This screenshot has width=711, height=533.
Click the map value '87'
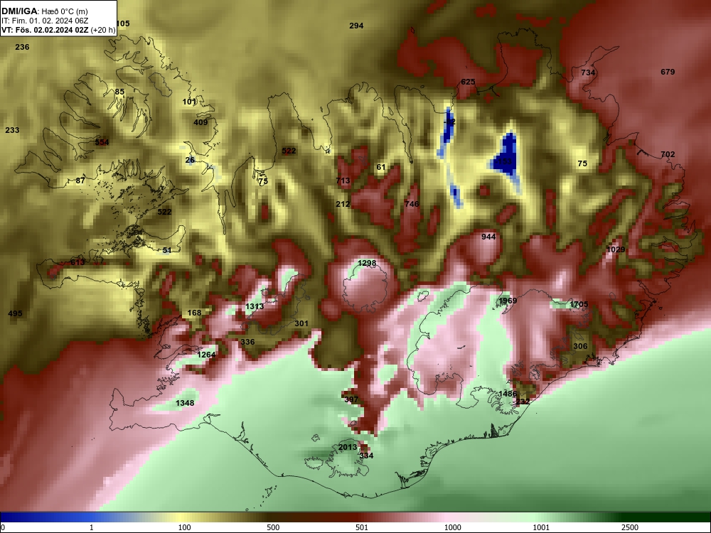[80, 181]
